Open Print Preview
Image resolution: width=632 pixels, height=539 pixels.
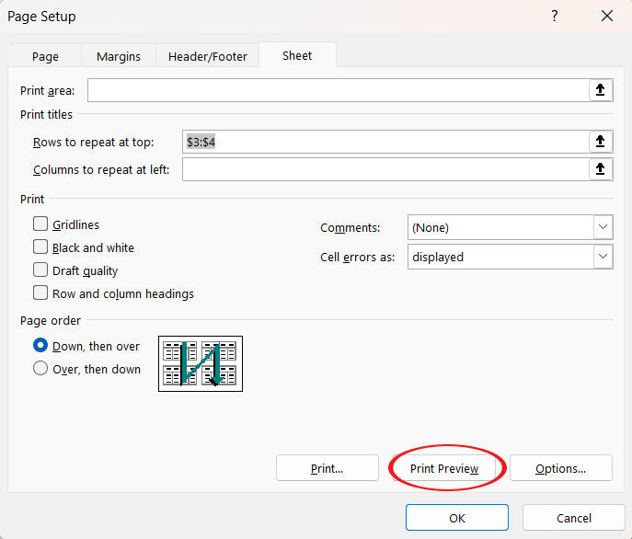(444, 468)
